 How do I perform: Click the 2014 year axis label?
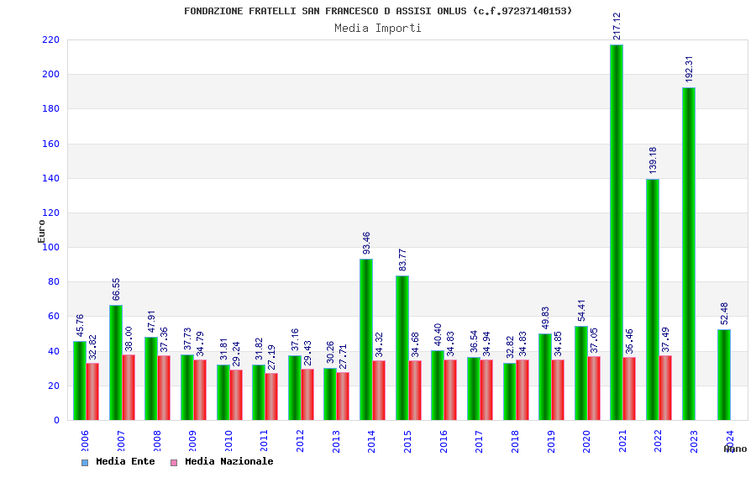(x=371, y=441)
